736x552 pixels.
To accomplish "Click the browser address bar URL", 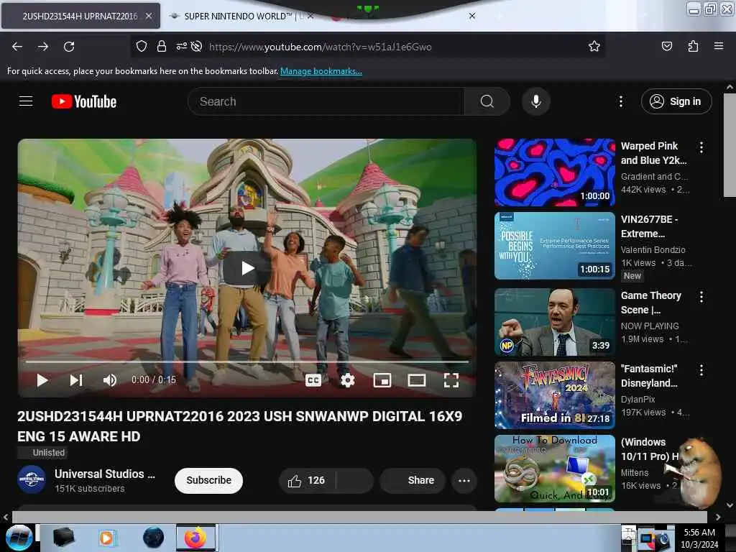I will (x=320, y=47).
